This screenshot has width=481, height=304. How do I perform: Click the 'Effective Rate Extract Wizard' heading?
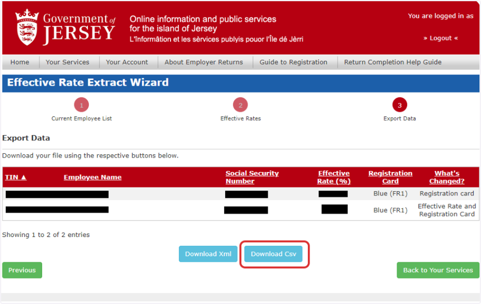point(88,83)
